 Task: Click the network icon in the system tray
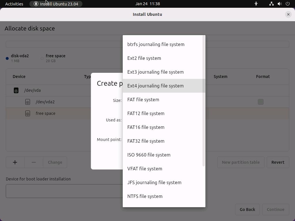point(271,4)
